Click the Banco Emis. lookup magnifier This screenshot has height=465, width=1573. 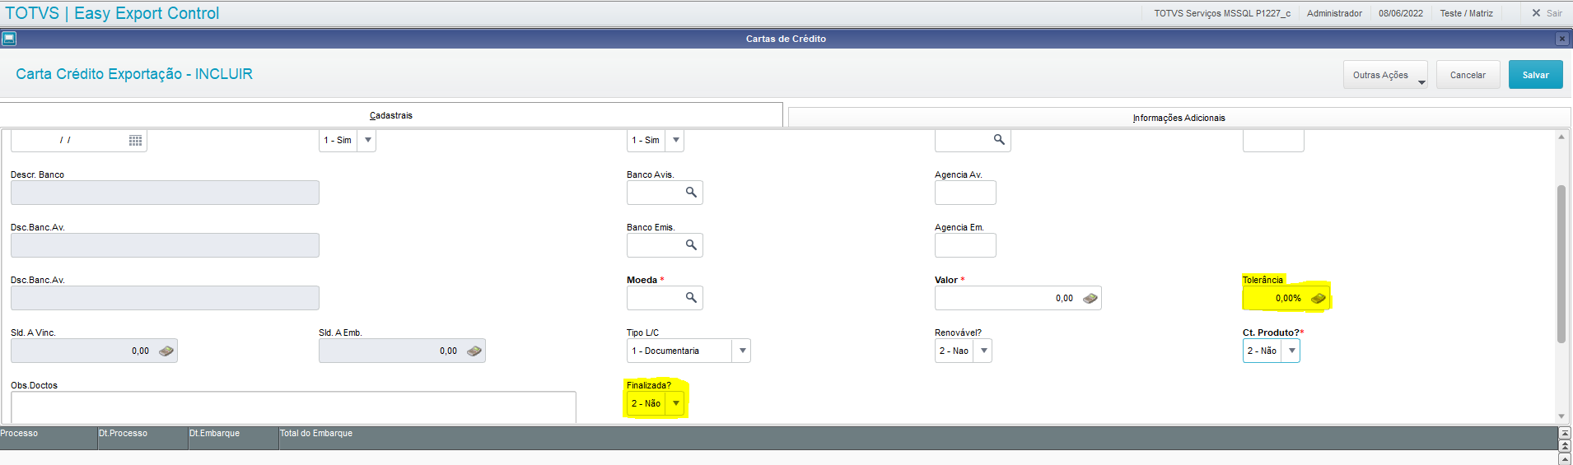692,244
